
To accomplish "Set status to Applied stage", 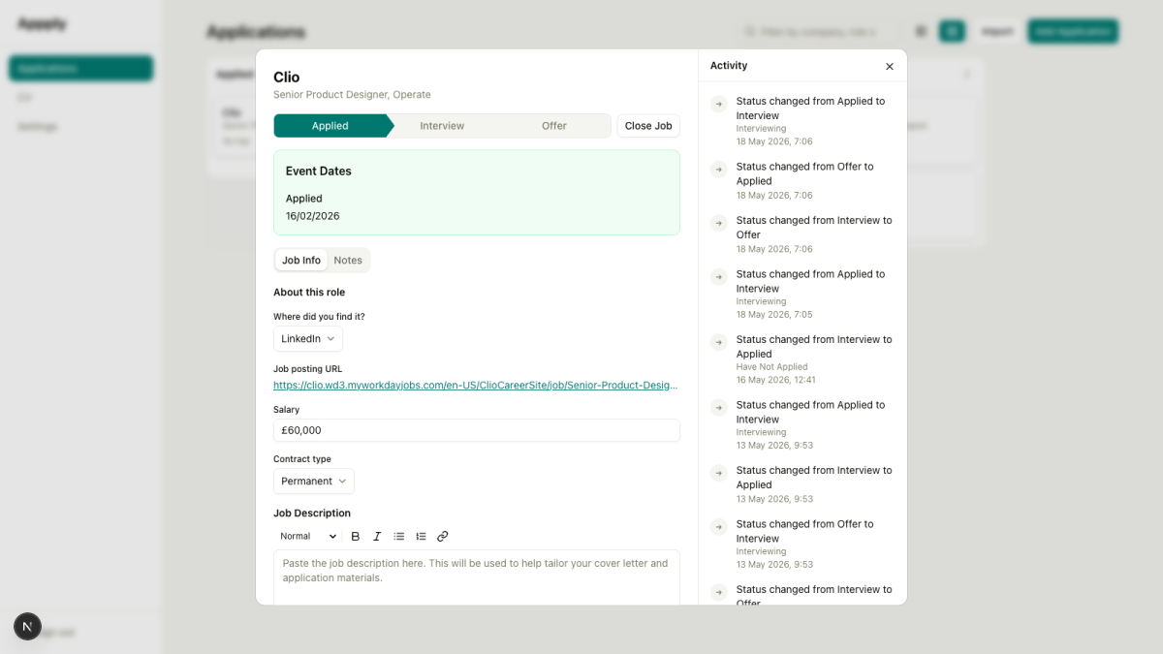I will tap(331, 126).
